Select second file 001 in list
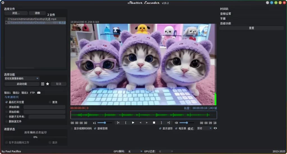This screenshot has width=287, height=154. pos(36,23)
